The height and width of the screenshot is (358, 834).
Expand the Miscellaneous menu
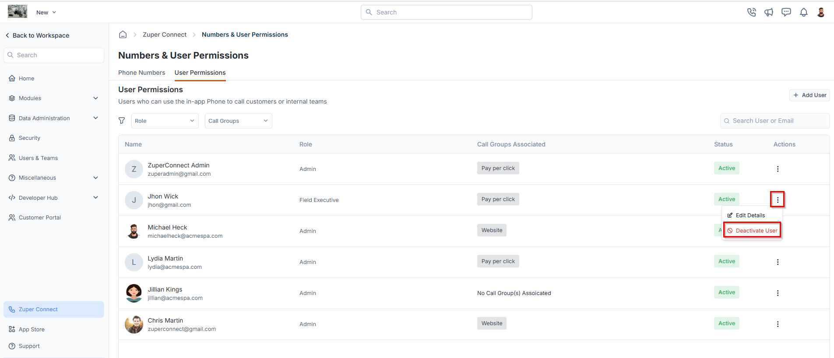(54, 178)
